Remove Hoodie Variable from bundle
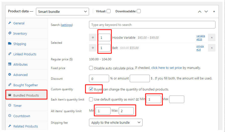This screenshot has height=132, width=225. point(212,38)
